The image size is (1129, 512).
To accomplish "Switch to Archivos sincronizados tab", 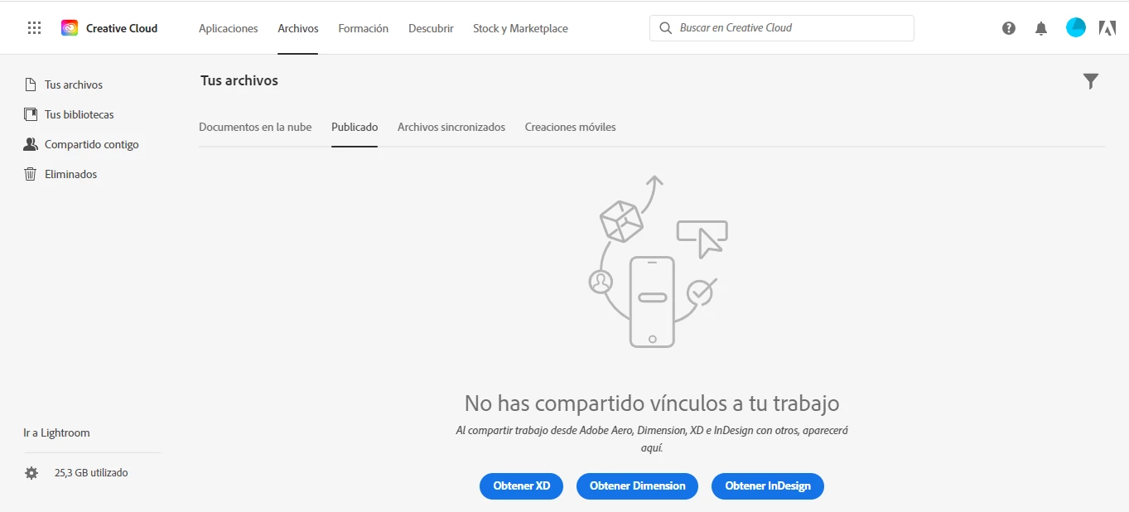I will tap(451, 127).
